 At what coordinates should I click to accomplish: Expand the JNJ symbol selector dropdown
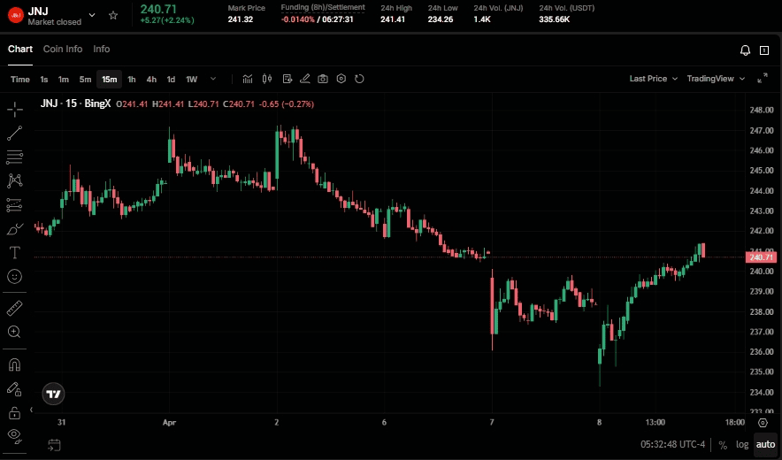point(92,15)
